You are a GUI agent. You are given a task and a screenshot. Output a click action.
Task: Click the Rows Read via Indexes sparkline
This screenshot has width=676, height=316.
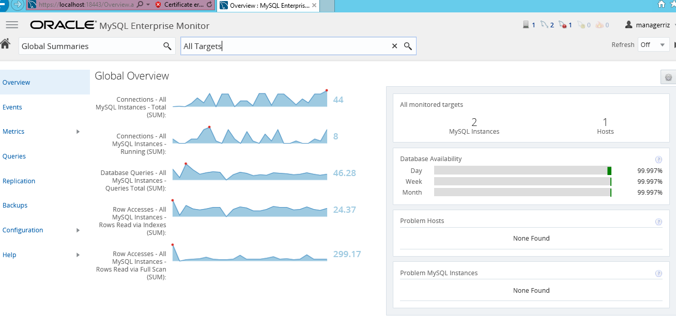(250, 208)
